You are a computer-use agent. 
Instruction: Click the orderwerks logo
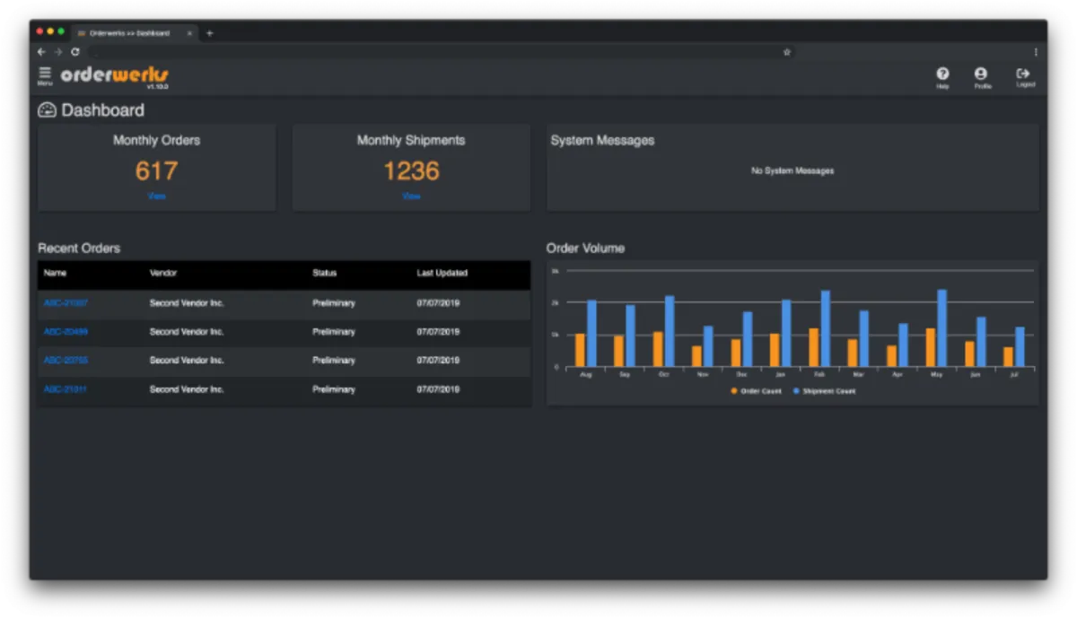(114, 75)
